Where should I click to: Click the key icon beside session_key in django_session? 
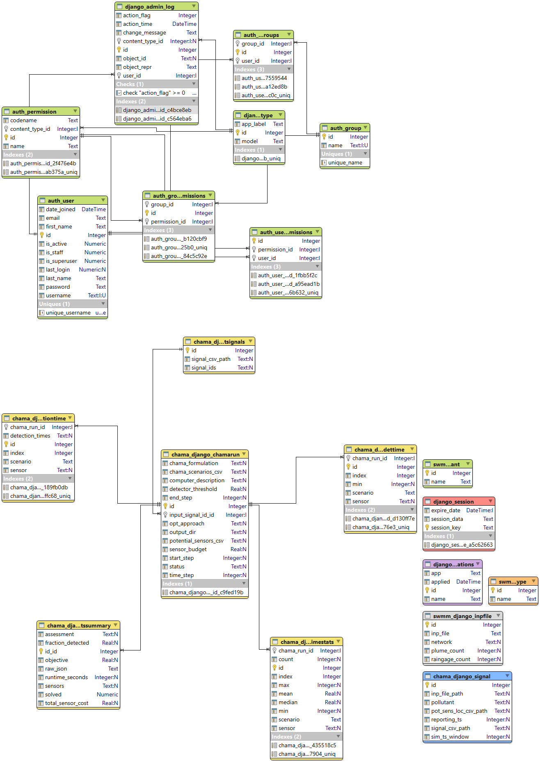coord(427,527)
